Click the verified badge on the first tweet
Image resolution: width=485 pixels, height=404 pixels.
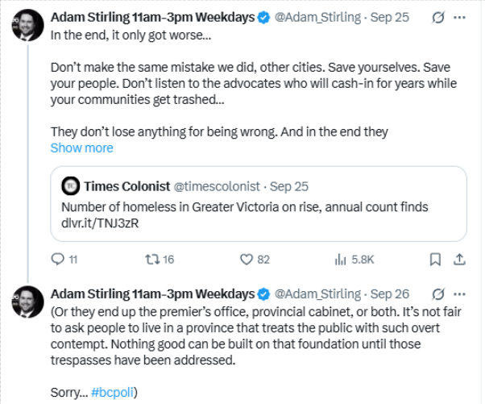pyautogui.click(x=264, y=17)
